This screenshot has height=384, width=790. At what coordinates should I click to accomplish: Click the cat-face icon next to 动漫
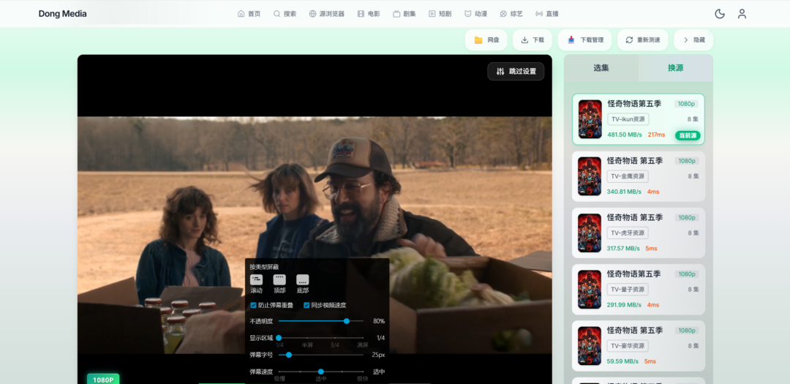[x=467, y=14]
